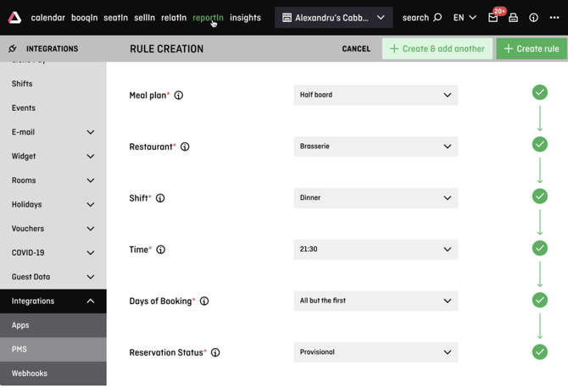The image size is (568, 387).
Task: Show info tooltip for Days of Booking
Action: pyautogui.click(x=204, y=301)
